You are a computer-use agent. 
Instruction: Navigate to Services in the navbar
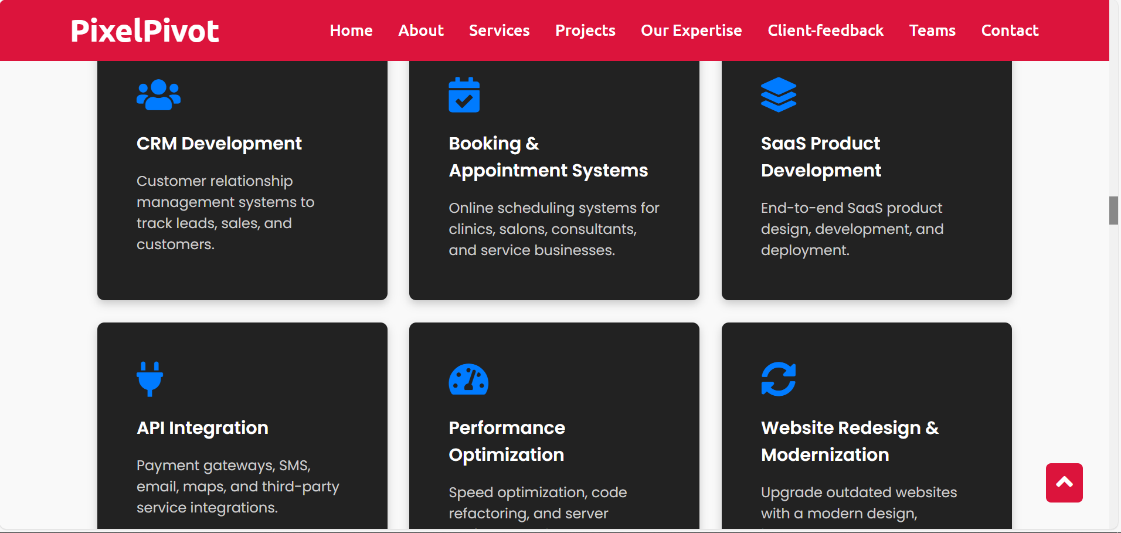point(499,30)
